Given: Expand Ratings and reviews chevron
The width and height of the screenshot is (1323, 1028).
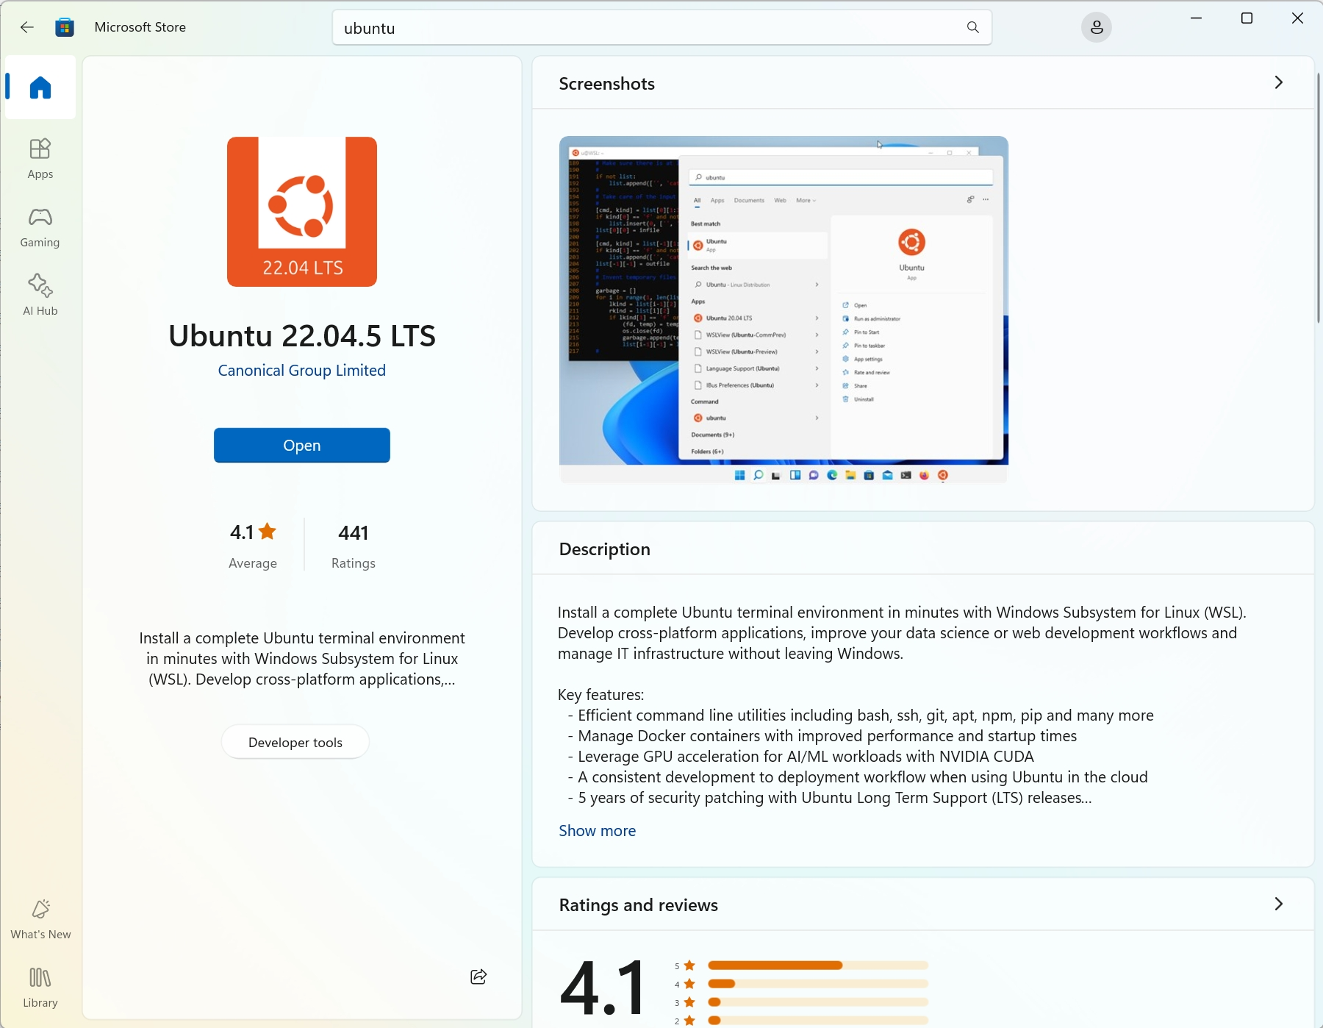Looking at the screenshot, I should coord(1279,904).
